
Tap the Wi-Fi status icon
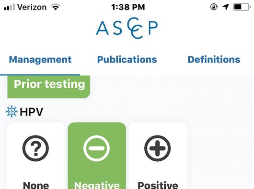click(x=56, y=7)
